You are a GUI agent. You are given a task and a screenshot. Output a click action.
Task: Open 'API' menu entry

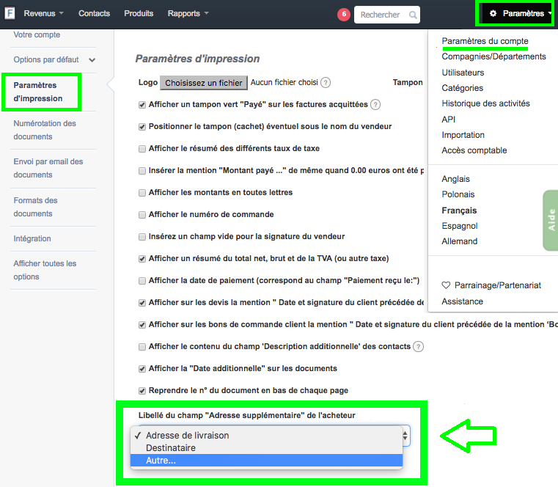(x=449, y=120)
